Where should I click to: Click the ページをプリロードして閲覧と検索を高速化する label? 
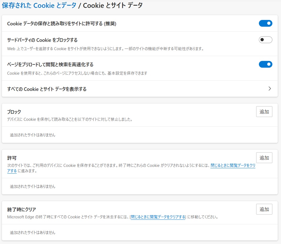tap(50, 65)
